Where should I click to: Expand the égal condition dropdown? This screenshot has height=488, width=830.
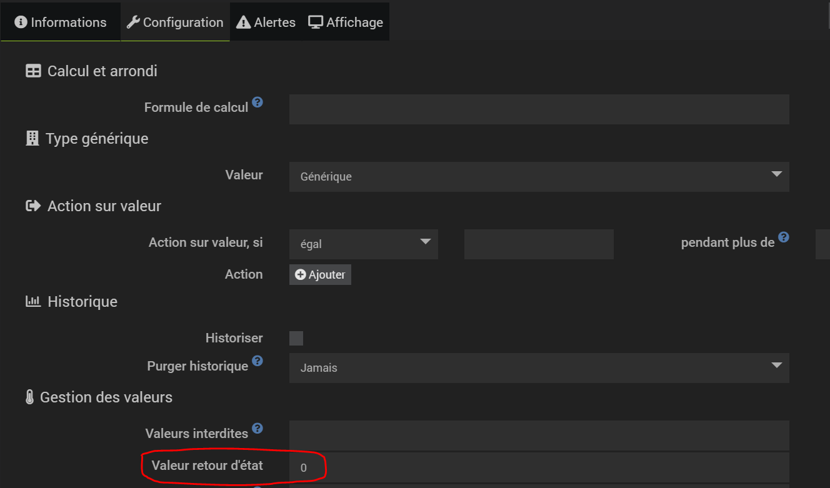click(x=363, y=244)
